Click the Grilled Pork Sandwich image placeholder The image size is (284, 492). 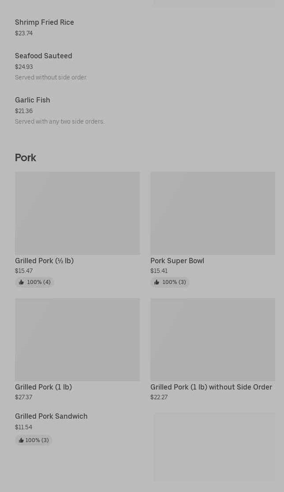coord(214,447)
